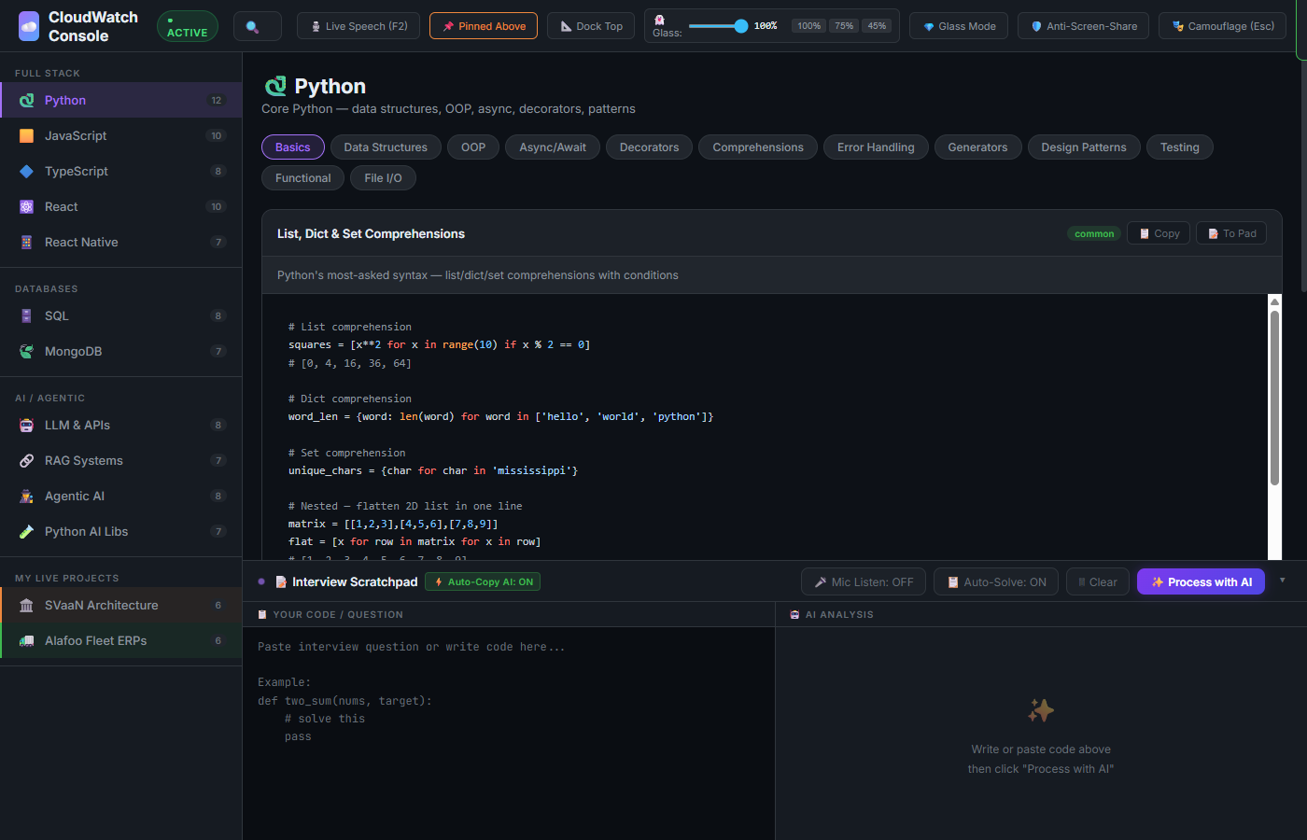Open the Design Patterns tab
This screenshot has height=840, width=1307.
pyautogui.click(x=1084, y=147)
